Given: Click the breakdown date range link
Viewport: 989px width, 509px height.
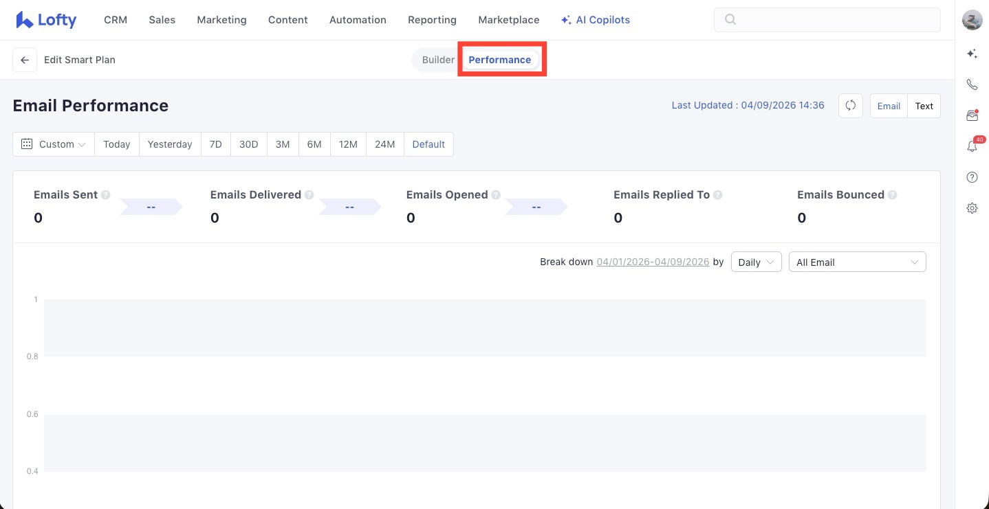Looking at the screenshot, I should [x=653, y=262].
